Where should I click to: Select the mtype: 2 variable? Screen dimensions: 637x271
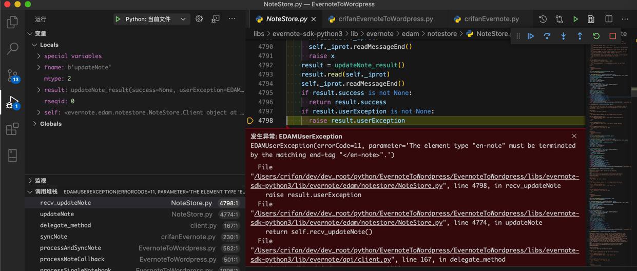pyautogui.click(x=135, y=79)
